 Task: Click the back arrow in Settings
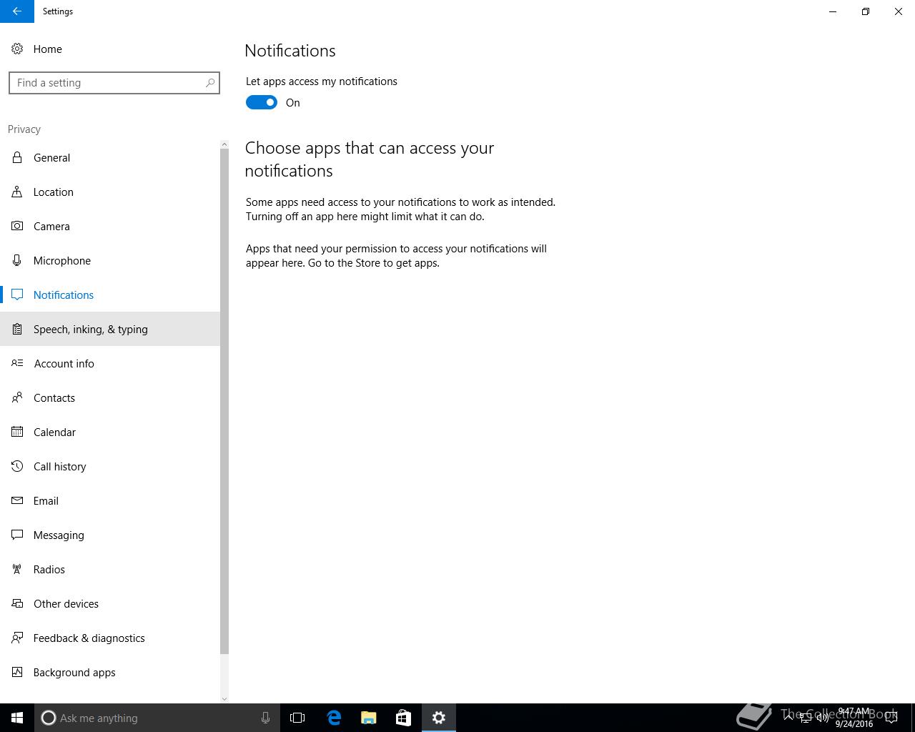pos(17,11)
